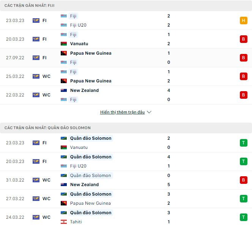Select the 22.03.22 WC match row date
This screenshot has height=226, width=252.
[x=14, y=95]
